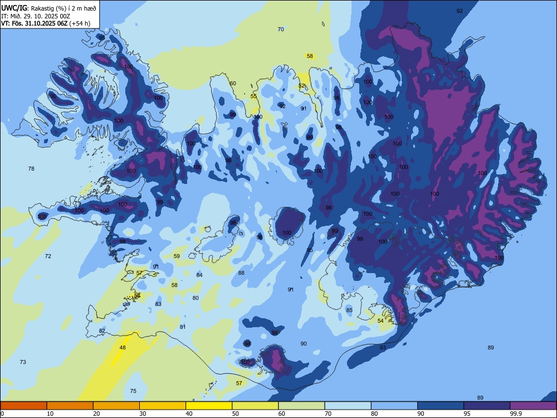Click the humidity value '84' on the map
Image resolution: width=557 pixels, height=418 pixels.
click(x=199, y=275)
